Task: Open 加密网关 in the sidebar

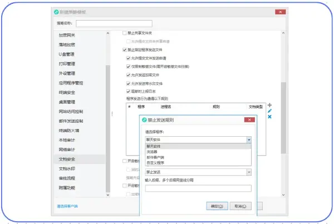Action: coord(67,35)
